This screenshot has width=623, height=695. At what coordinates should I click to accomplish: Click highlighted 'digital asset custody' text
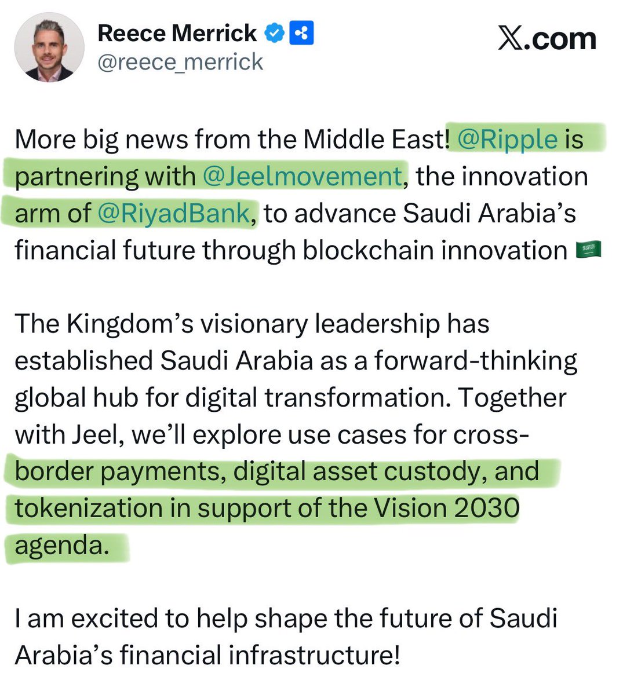(x=357, y=471)
